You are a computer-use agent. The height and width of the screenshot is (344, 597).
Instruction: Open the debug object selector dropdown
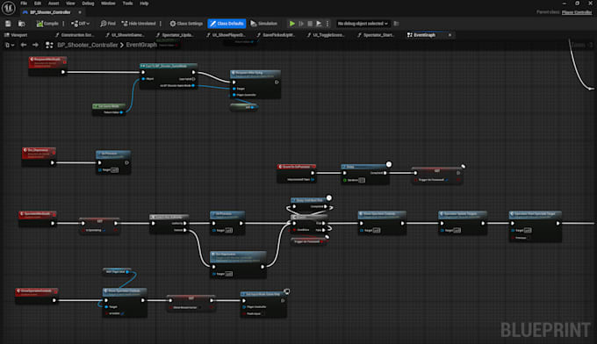pyautogui.click(x=363, y=24)
